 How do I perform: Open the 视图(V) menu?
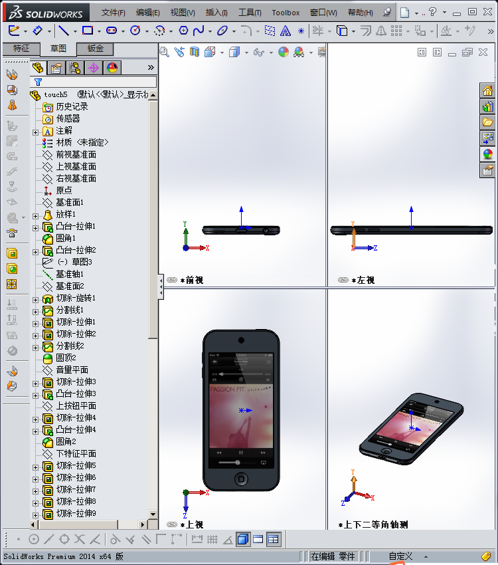click(183, 13)
